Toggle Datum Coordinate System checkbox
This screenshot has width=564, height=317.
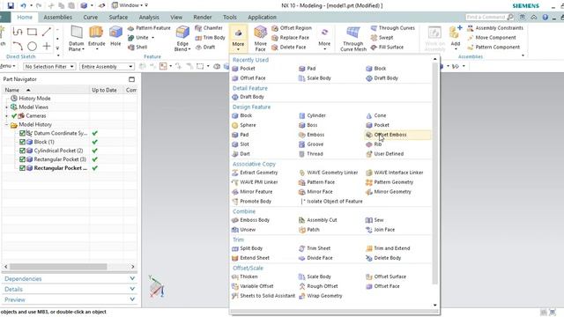click(x=22, y=133)
